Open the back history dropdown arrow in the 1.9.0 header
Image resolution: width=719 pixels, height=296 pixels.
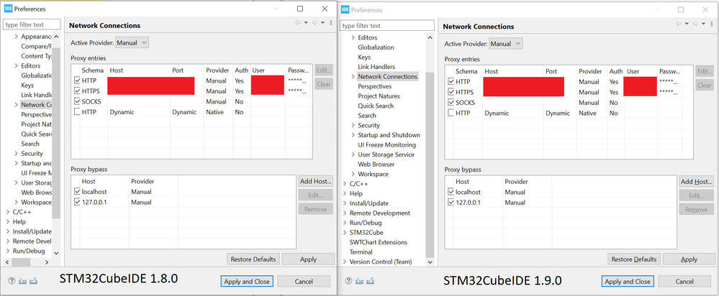point(687,23)
